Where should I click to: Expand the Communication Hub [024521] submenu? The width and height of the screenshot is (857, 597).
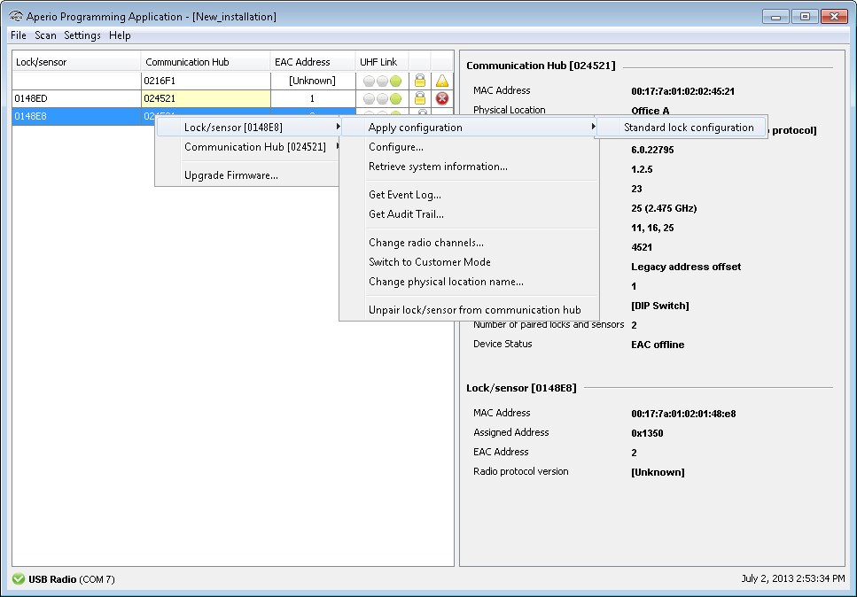pos(249,147)
